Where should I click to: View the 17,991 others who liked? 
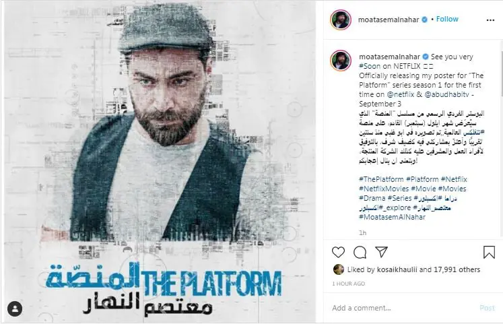click(x=457, y=269)
